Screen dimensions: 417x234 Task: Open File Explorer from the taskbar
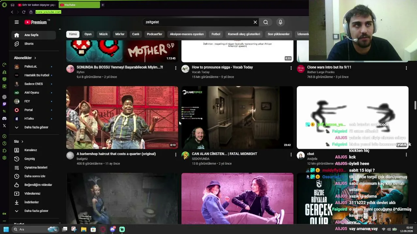(84, 229)
